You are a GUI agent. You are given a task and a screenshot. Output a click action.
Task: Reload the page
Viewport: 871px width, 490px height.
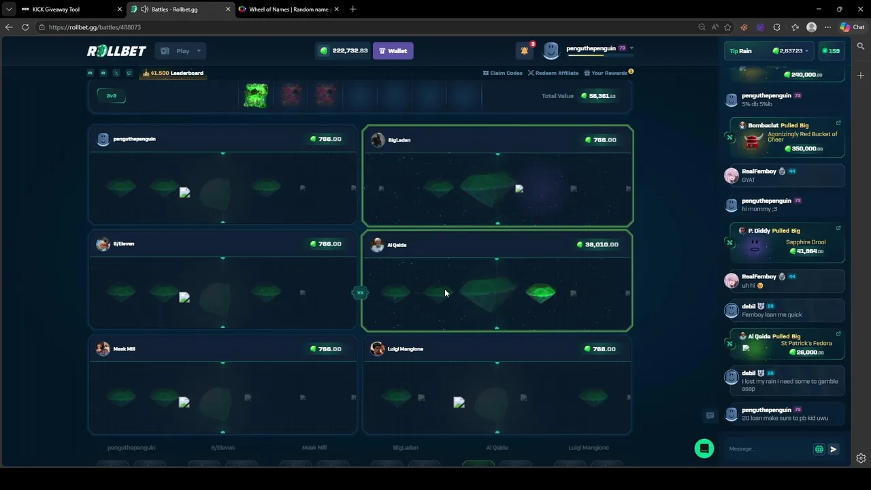point(25,27)
